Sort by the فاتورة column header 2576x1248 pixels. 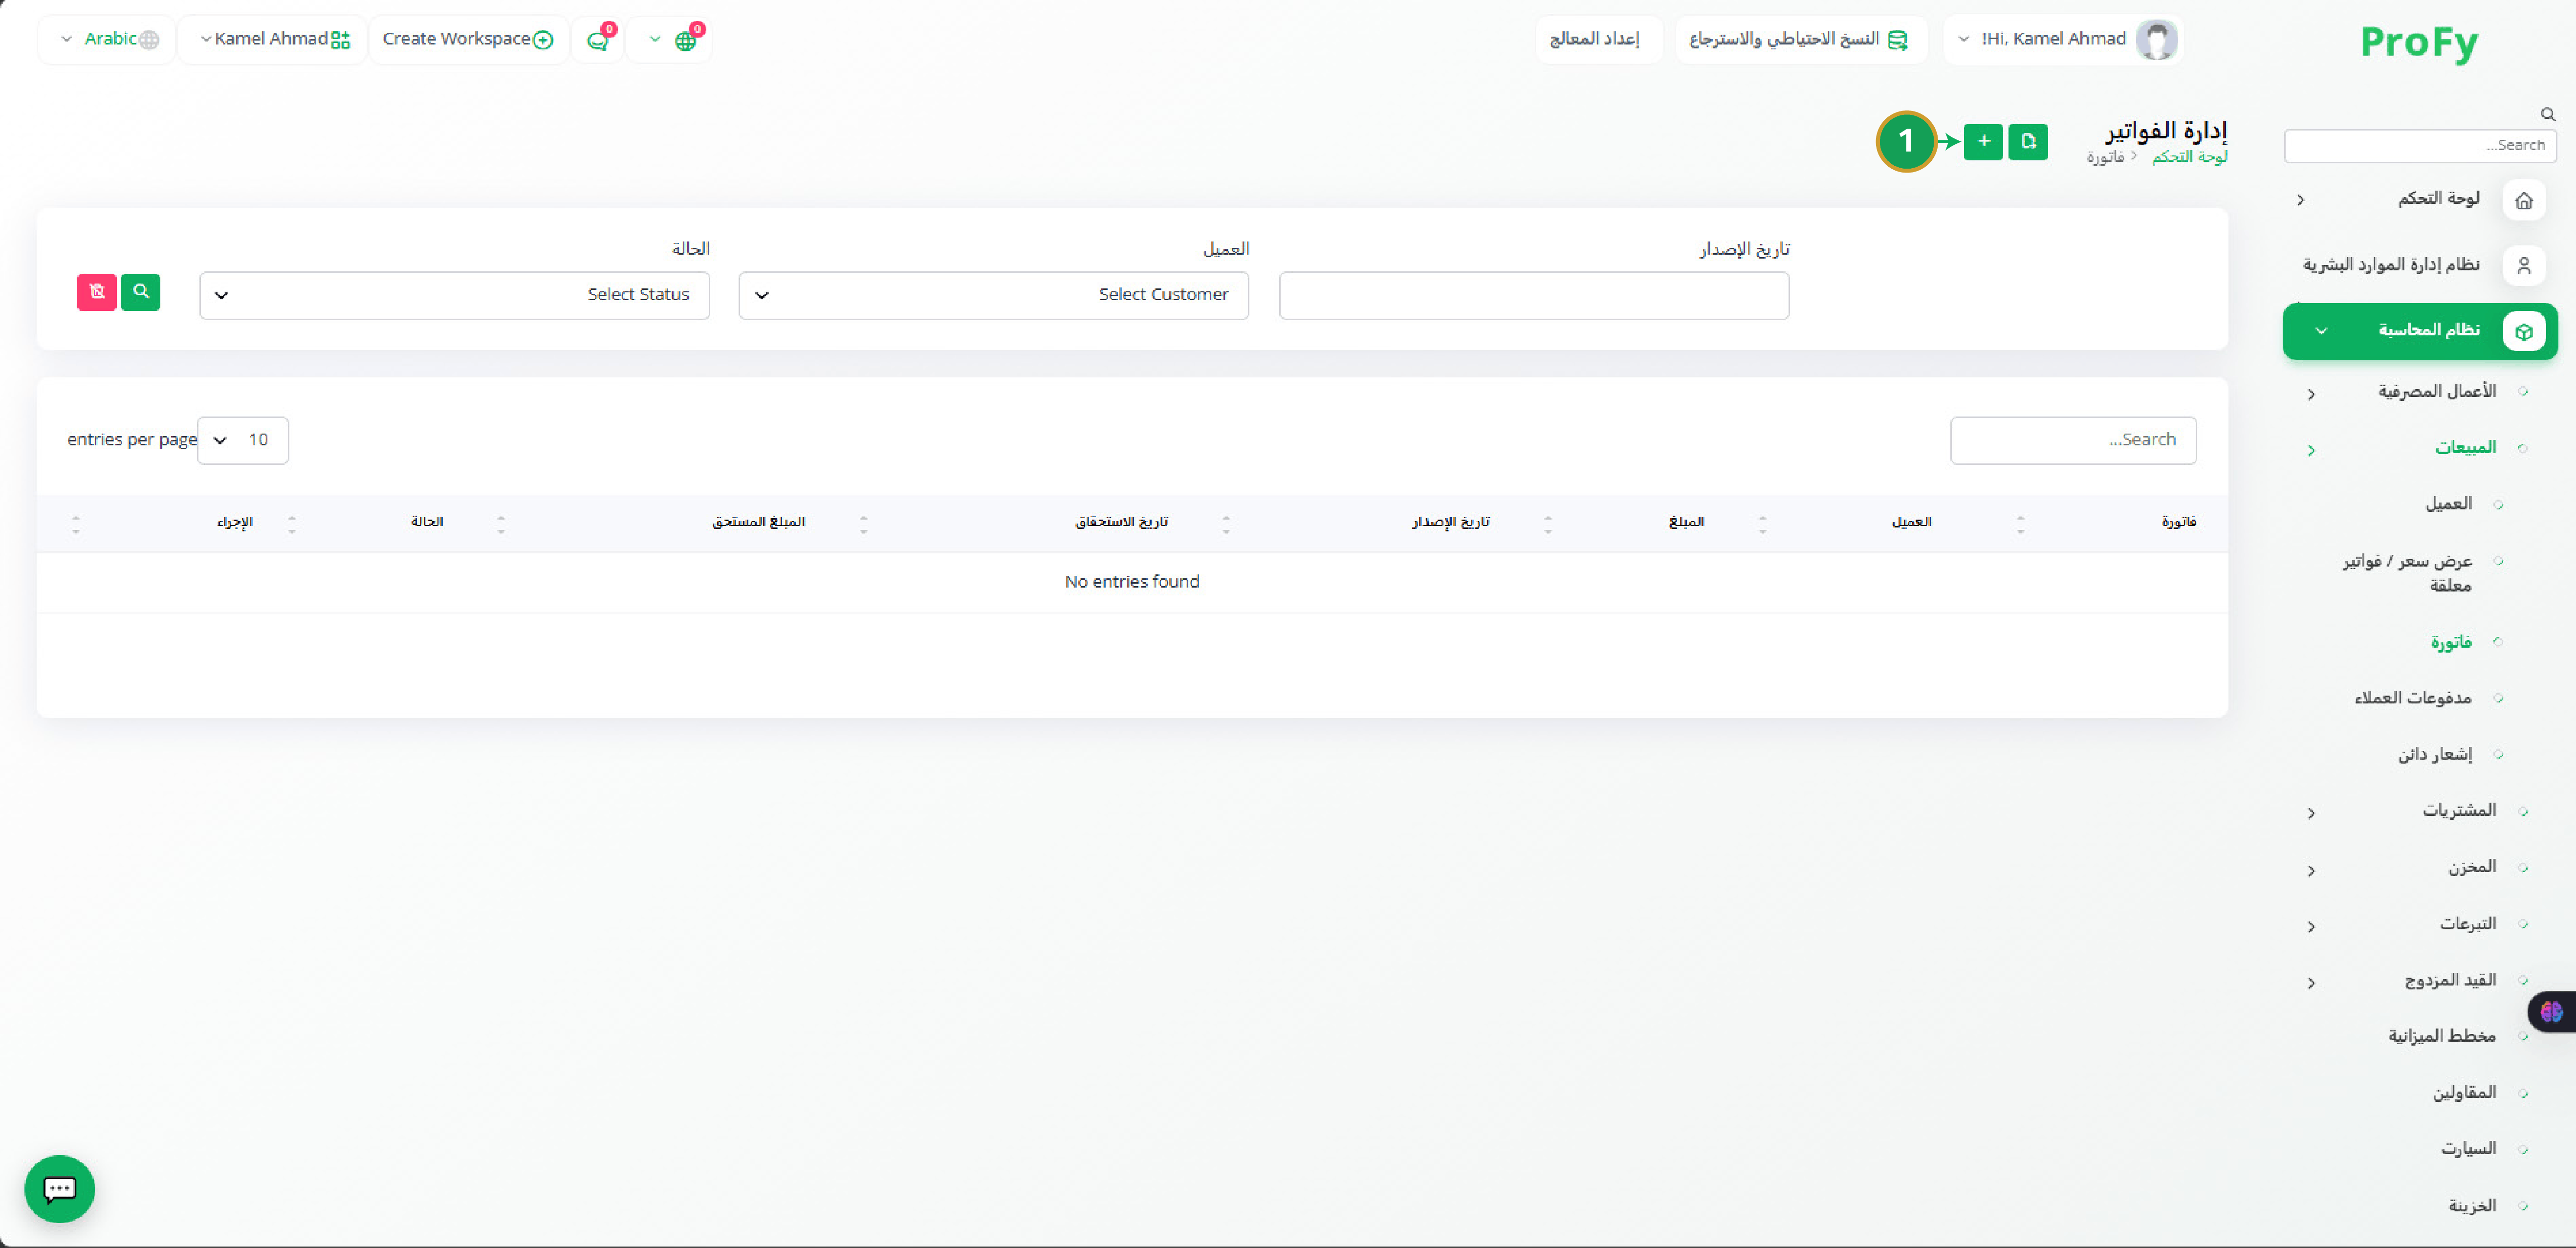click(2179, 522)
